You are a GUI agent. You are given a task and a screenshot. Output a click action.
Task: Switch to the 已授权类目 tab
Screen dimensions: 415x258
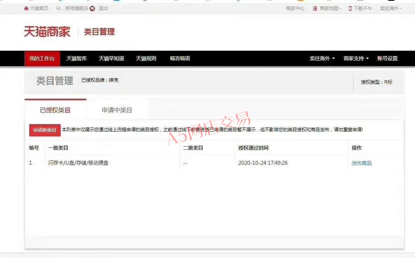tap(55, 109)
